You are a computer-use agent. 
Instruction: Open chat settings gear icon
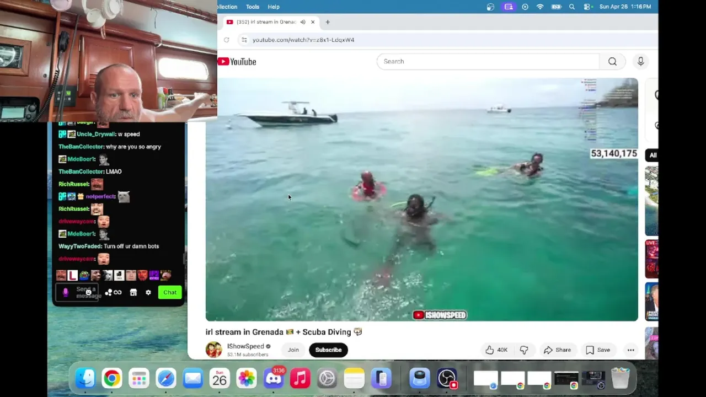(x=148, y=293)
